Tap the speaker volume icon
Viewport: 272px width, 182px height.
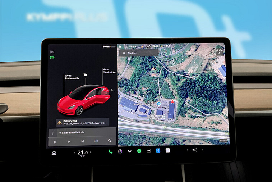[x=194, y=150]
